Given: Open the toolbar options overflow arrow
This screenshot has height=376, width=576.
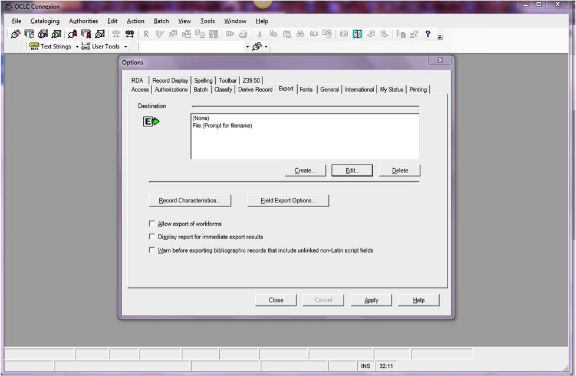Looking at the screenshot, I should click(440, 37).
